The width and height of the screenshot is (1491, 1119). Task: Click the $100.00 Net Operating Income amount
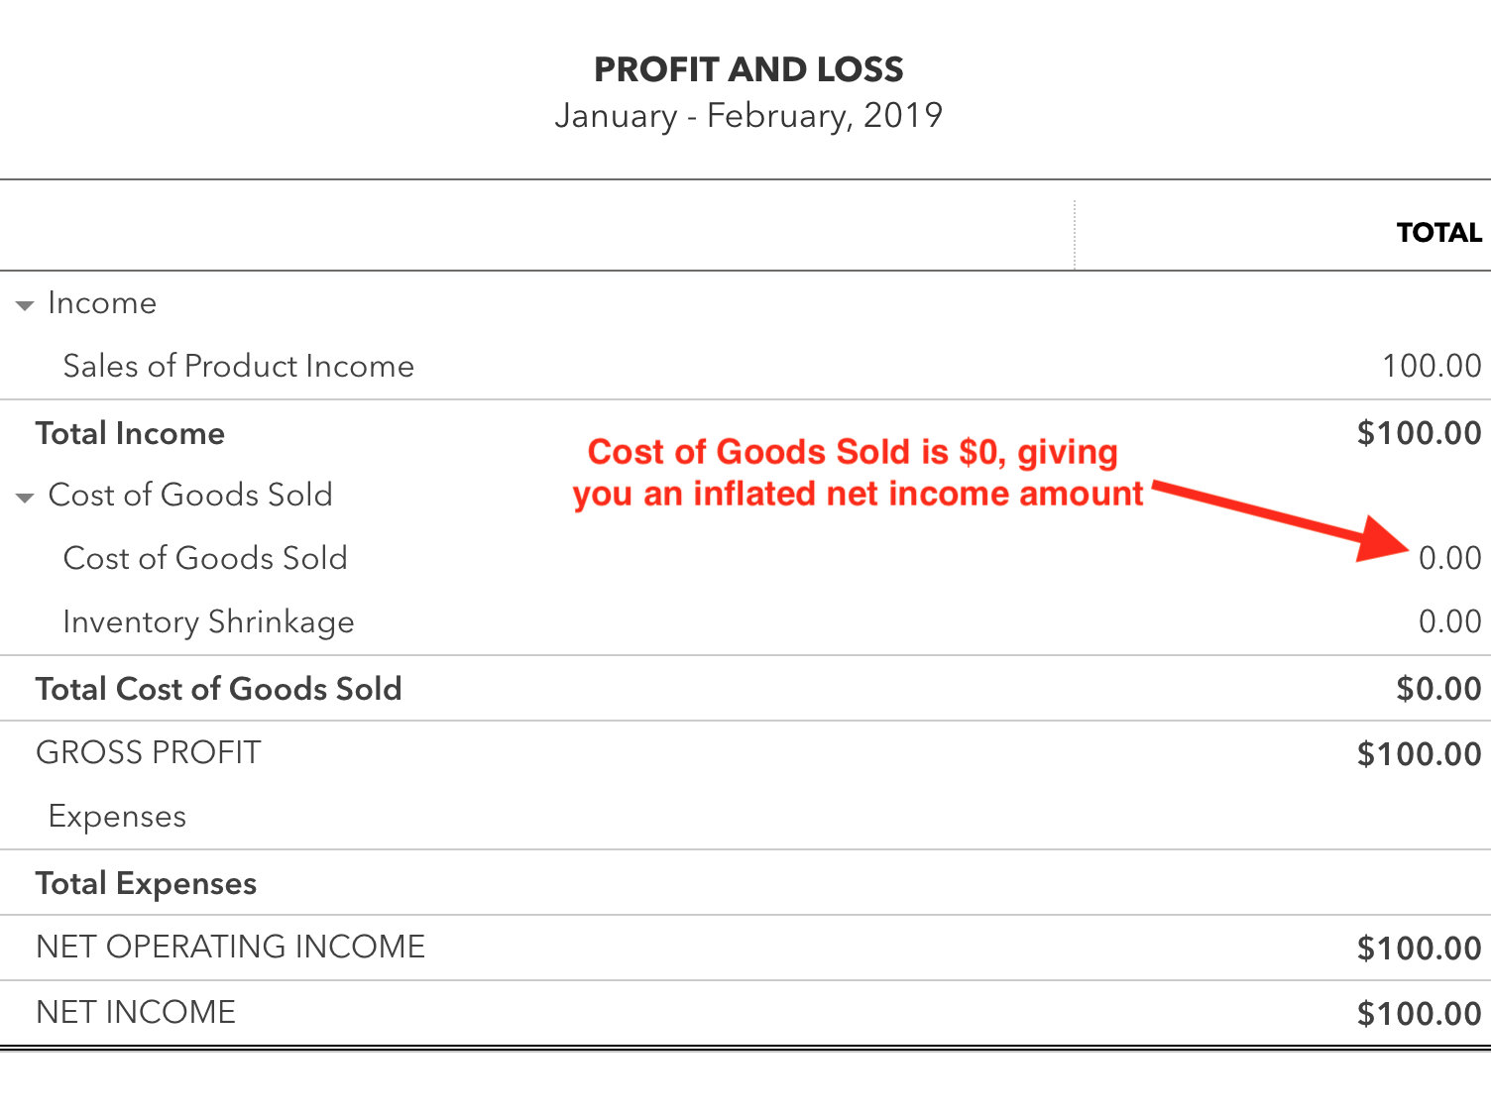1419,949
